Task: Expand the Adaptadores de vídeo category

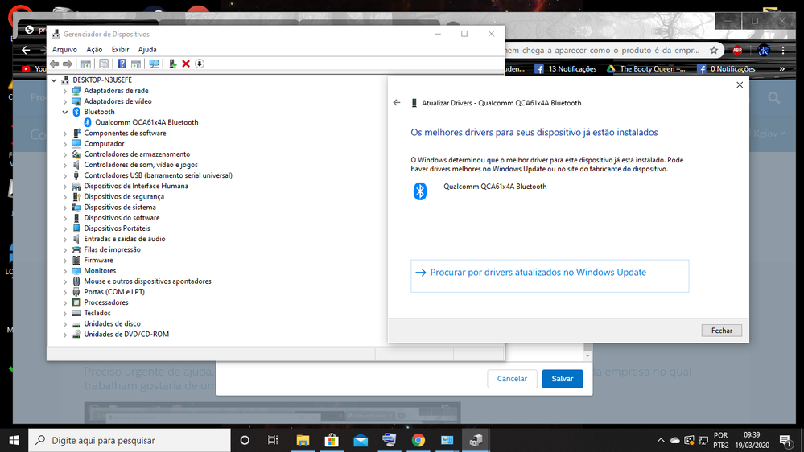Action: tap(65, 101)
